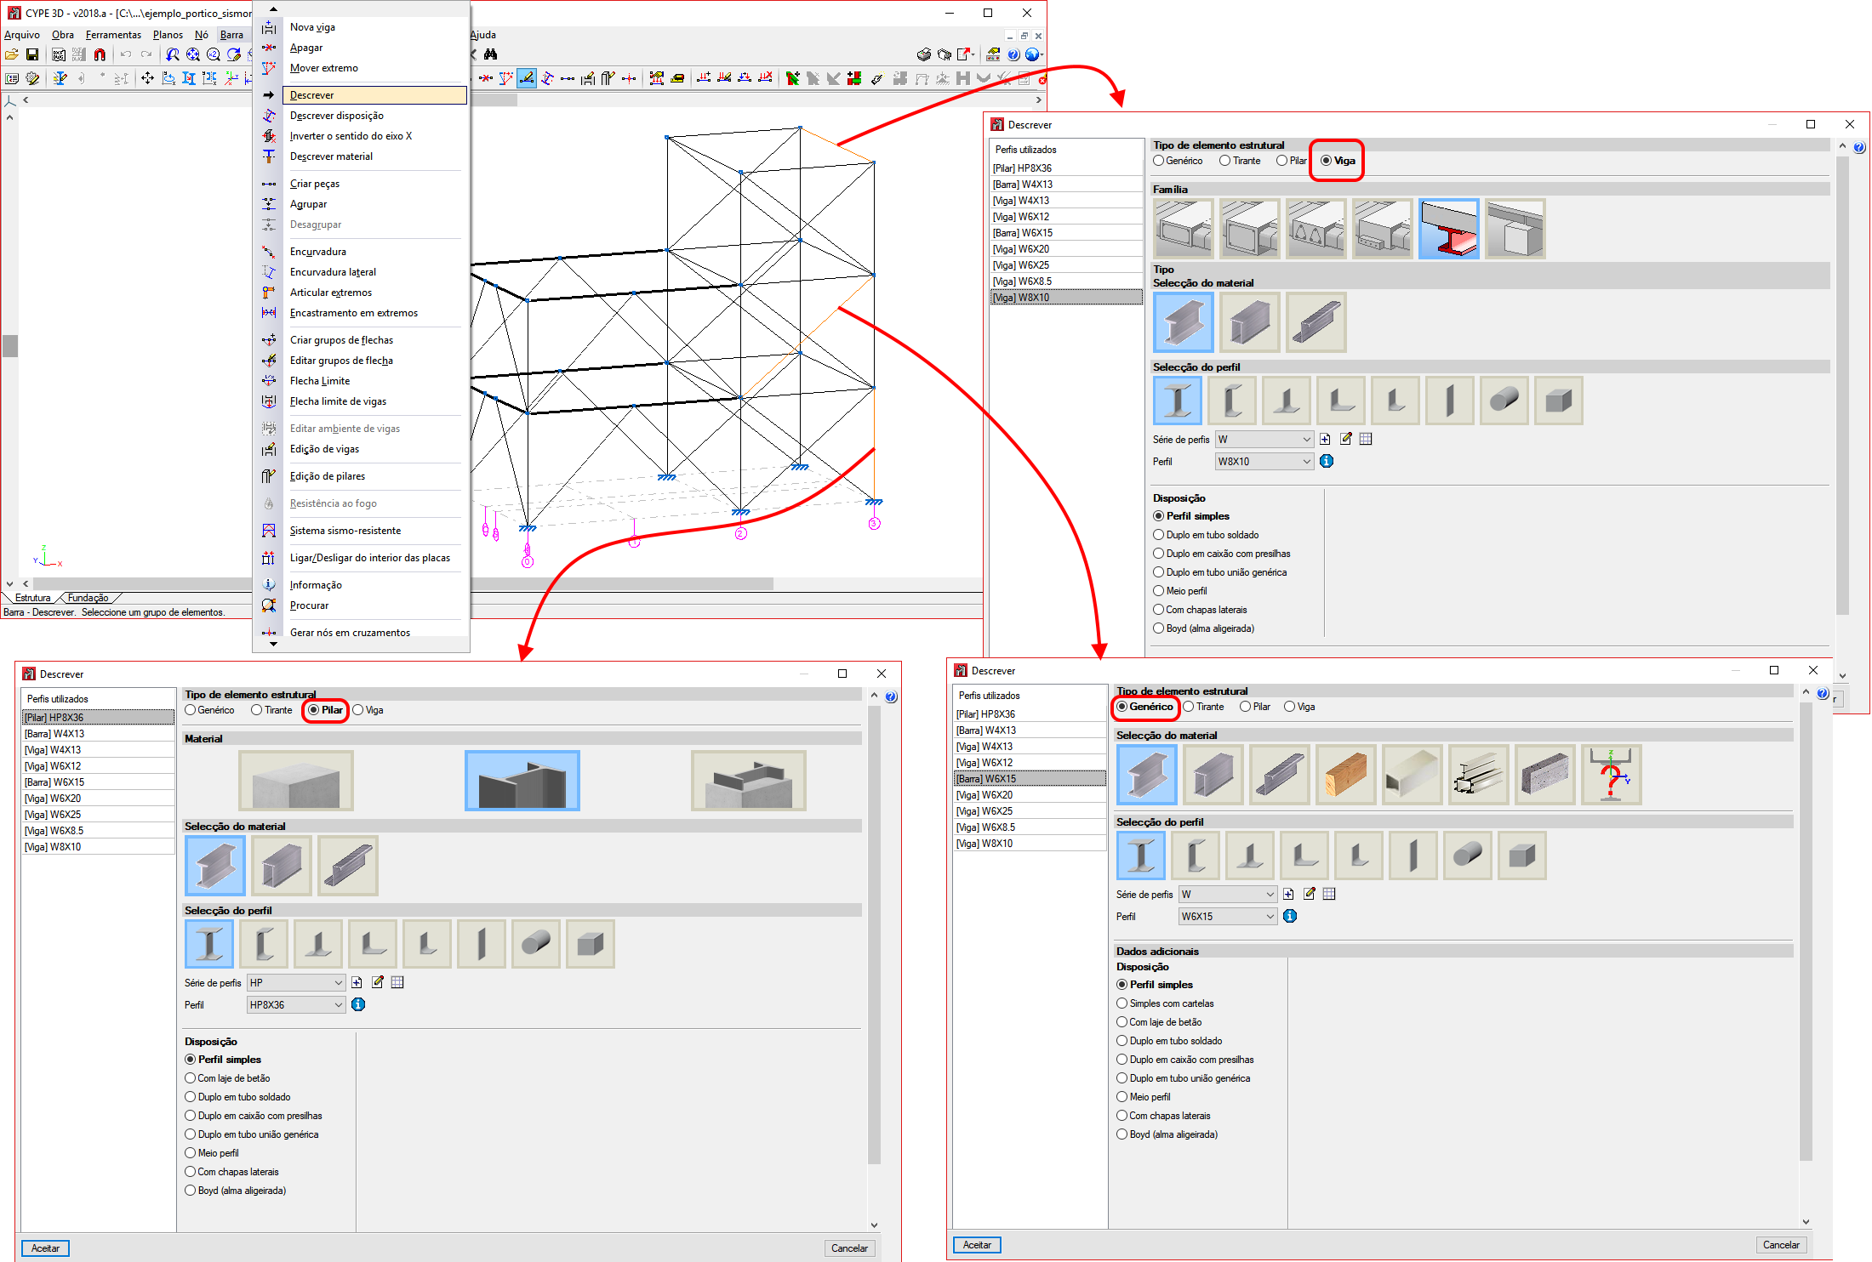Screen dimensions: 1872x1262
Task: Select wood material icon in Genérico dialog
Action: 1345,775
